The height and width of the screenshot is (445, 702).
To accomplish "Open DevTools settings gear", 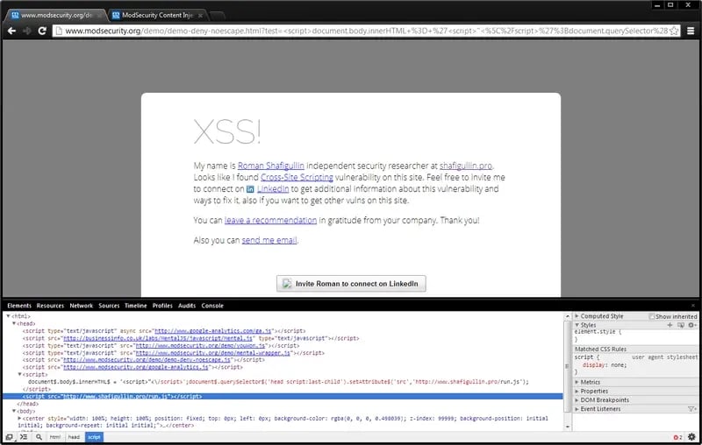I will click(x=691, y=436).
